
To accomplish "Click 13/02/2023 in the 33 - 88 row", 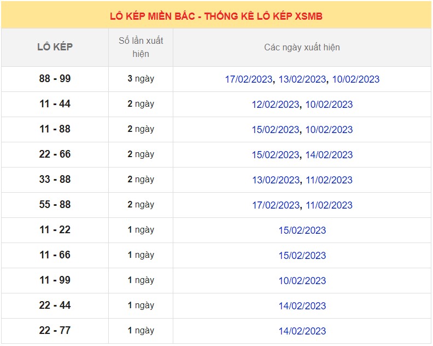I will (275, 180).
